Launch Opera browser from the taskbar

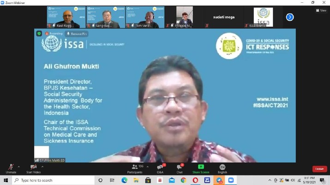(195, 180)
